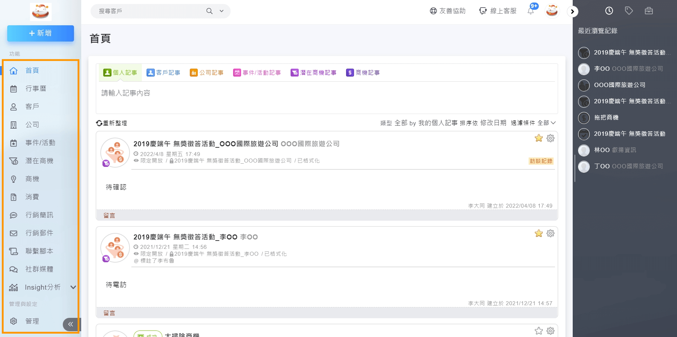The height and width of the screenshot is (337, 677).
Task: Star the third note card
Action: pos(538,331)
